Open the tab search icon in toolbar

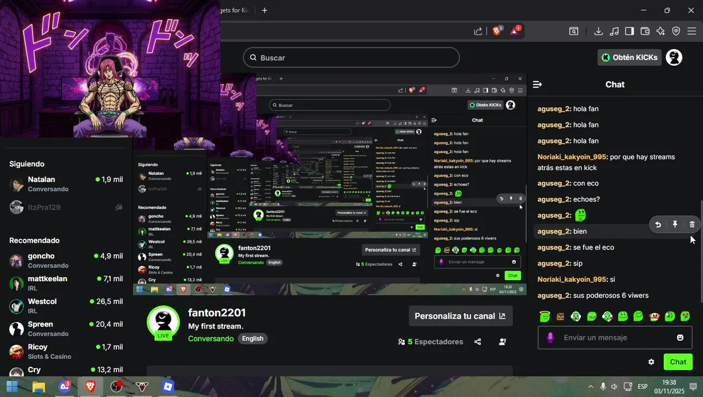tap(574, 31)
